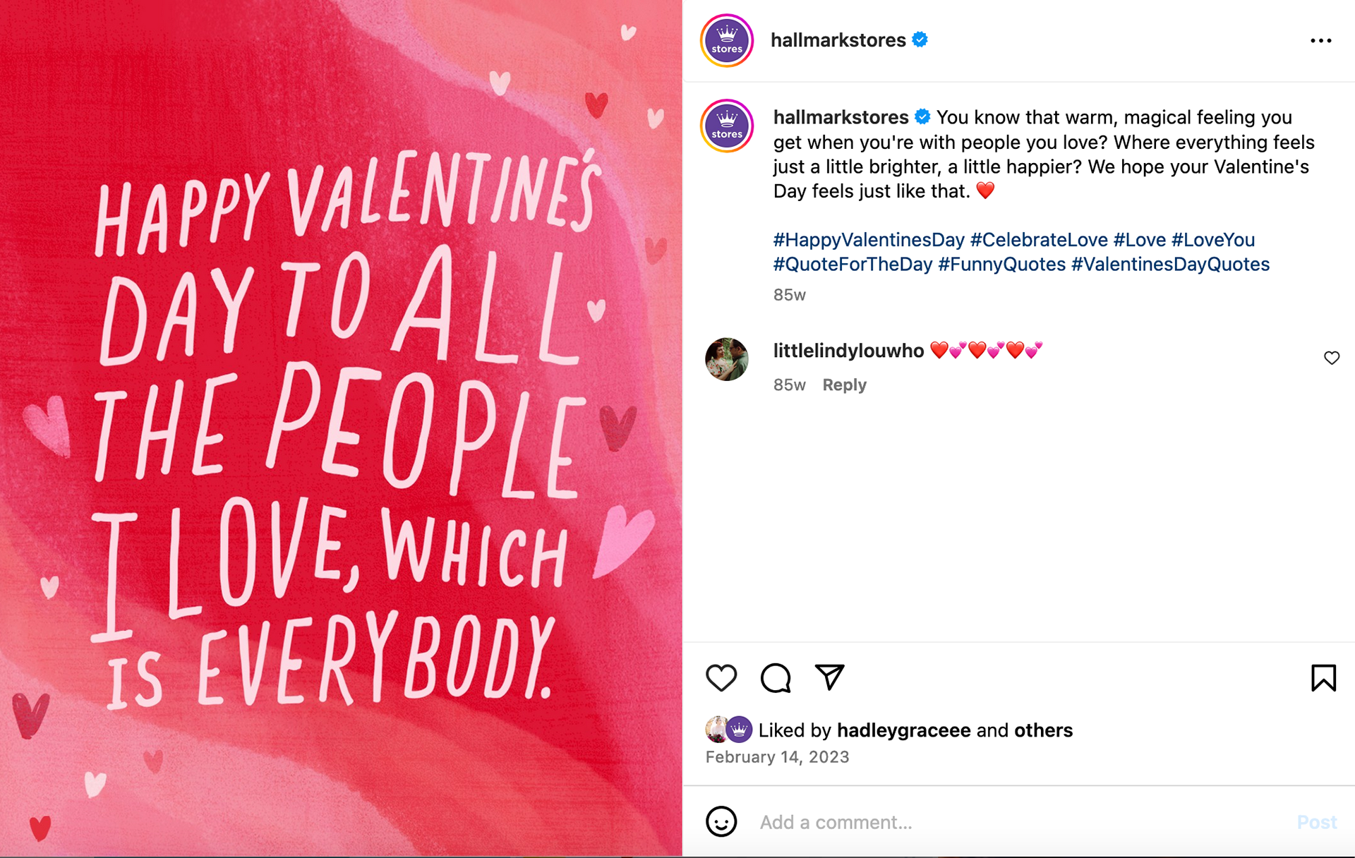Open the three-dot more options menu
Image resolution: width=1355 pixels, height=858 pixels.
coord(1320,41)
